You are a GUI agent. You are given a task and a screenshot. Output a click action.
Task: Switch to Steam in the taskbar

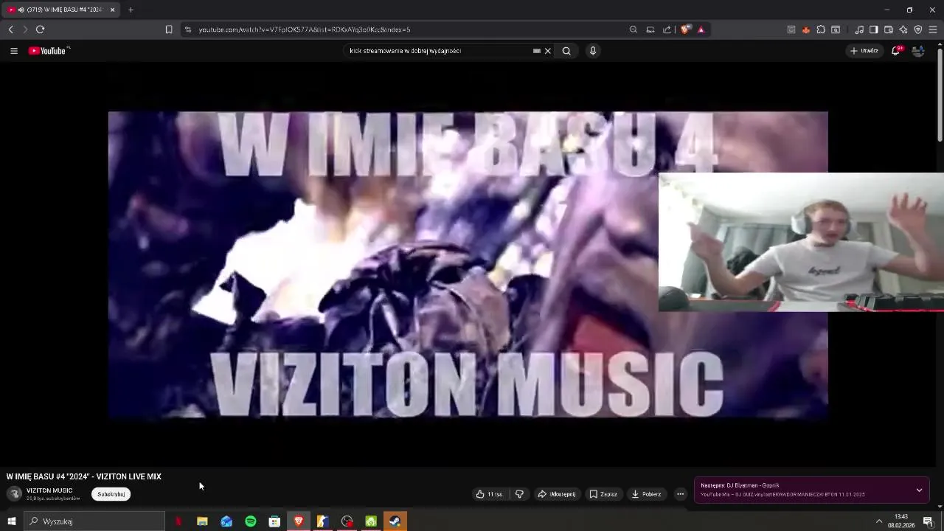coord(395,521)
